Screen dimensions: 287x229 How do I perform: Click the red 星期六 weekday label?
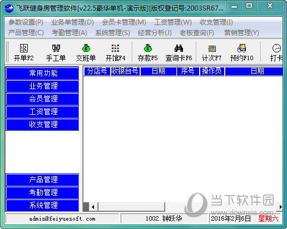(x=268, y=218)
